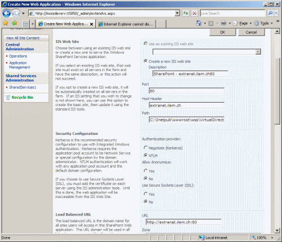
Task: Switch to Internet Explorer cannot display tab
Action: coord(126,24)
